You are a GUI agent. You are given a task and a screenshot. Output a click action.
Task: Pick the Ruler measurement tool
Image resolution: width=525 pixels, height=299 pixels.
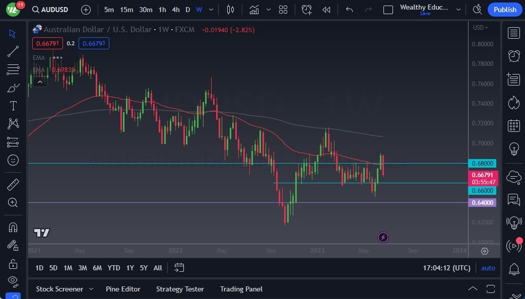(13, 184)
